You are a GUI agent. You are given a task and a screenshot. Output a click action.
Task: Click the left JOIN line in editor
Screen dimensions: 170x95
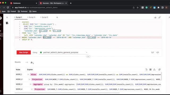coord(71,35)
